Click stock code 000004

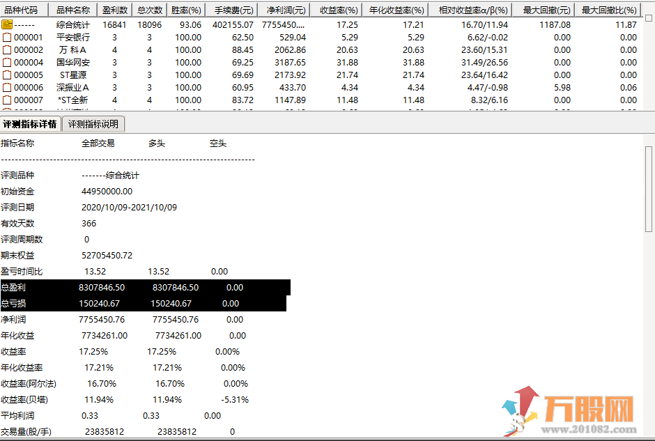(29, 63)
